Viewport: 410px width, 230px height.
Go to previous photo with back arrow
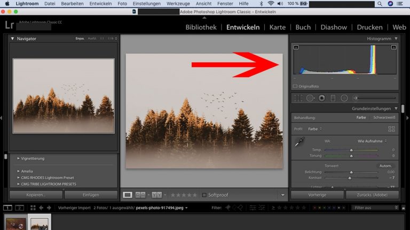click(x=42, y=208)
